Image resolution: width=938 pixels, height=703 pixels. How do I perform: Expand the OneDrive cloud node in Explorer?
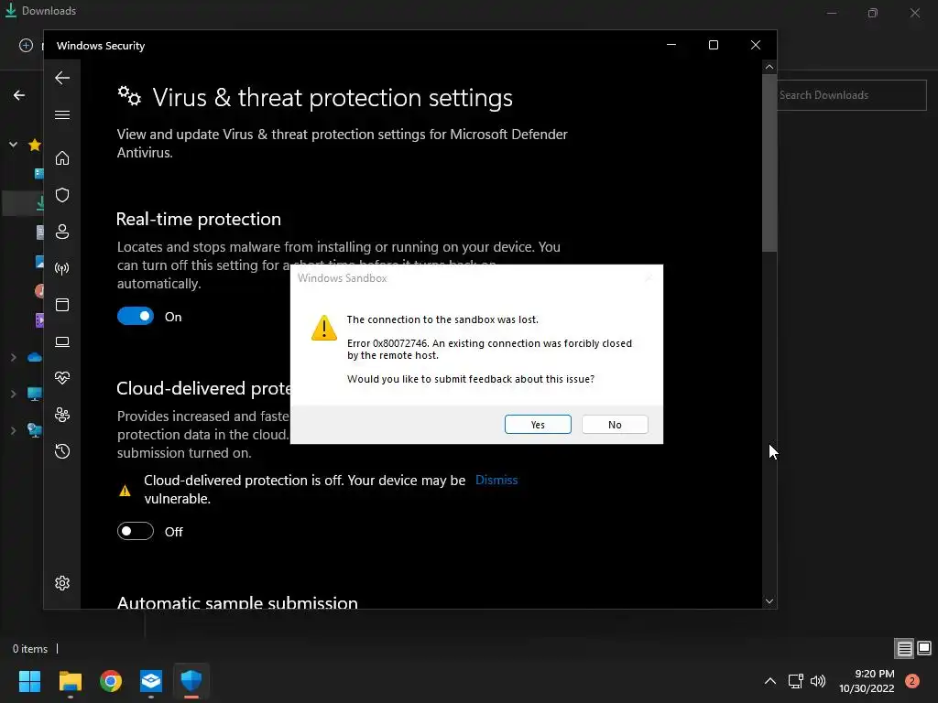point(13,358)
